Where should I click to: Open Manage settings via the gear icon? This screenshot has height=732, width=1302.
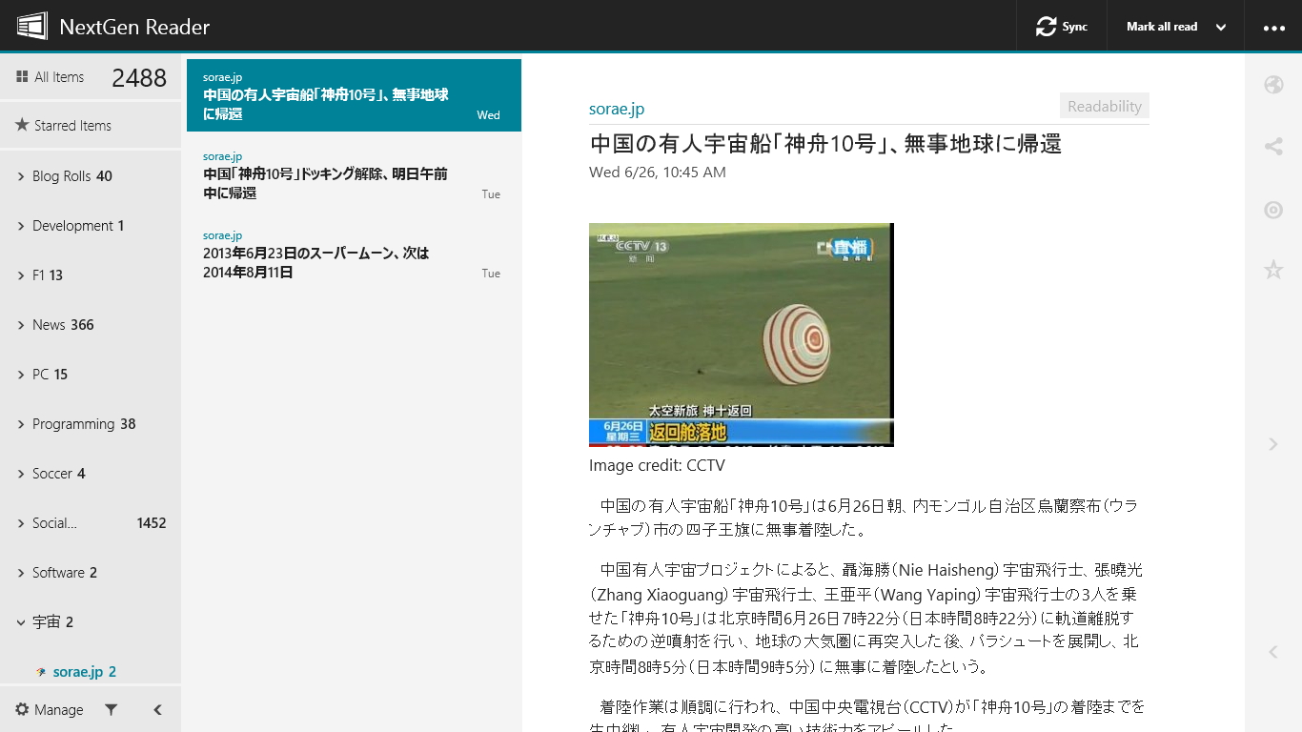pyautogui.click(x=20, y=709)
